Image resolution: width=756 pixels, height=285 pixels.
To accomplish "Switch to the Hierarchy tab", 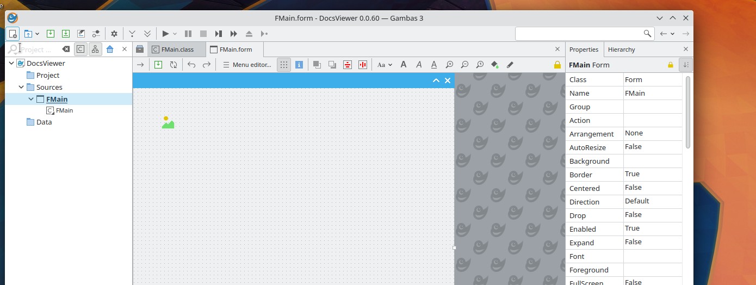I will click(x=621, y=49).
